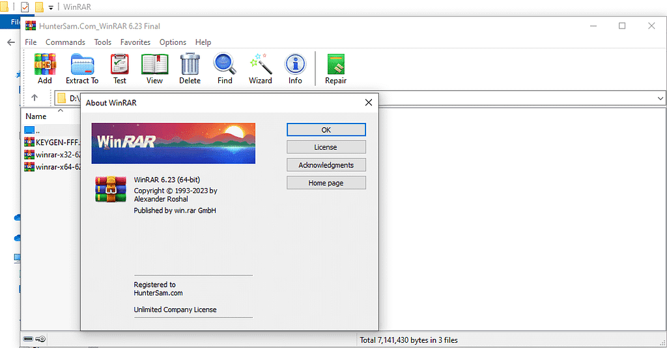The width and height of the screenshot is (667, 348).
Task: Open the View toolbar icon
Action: (154, 69)
